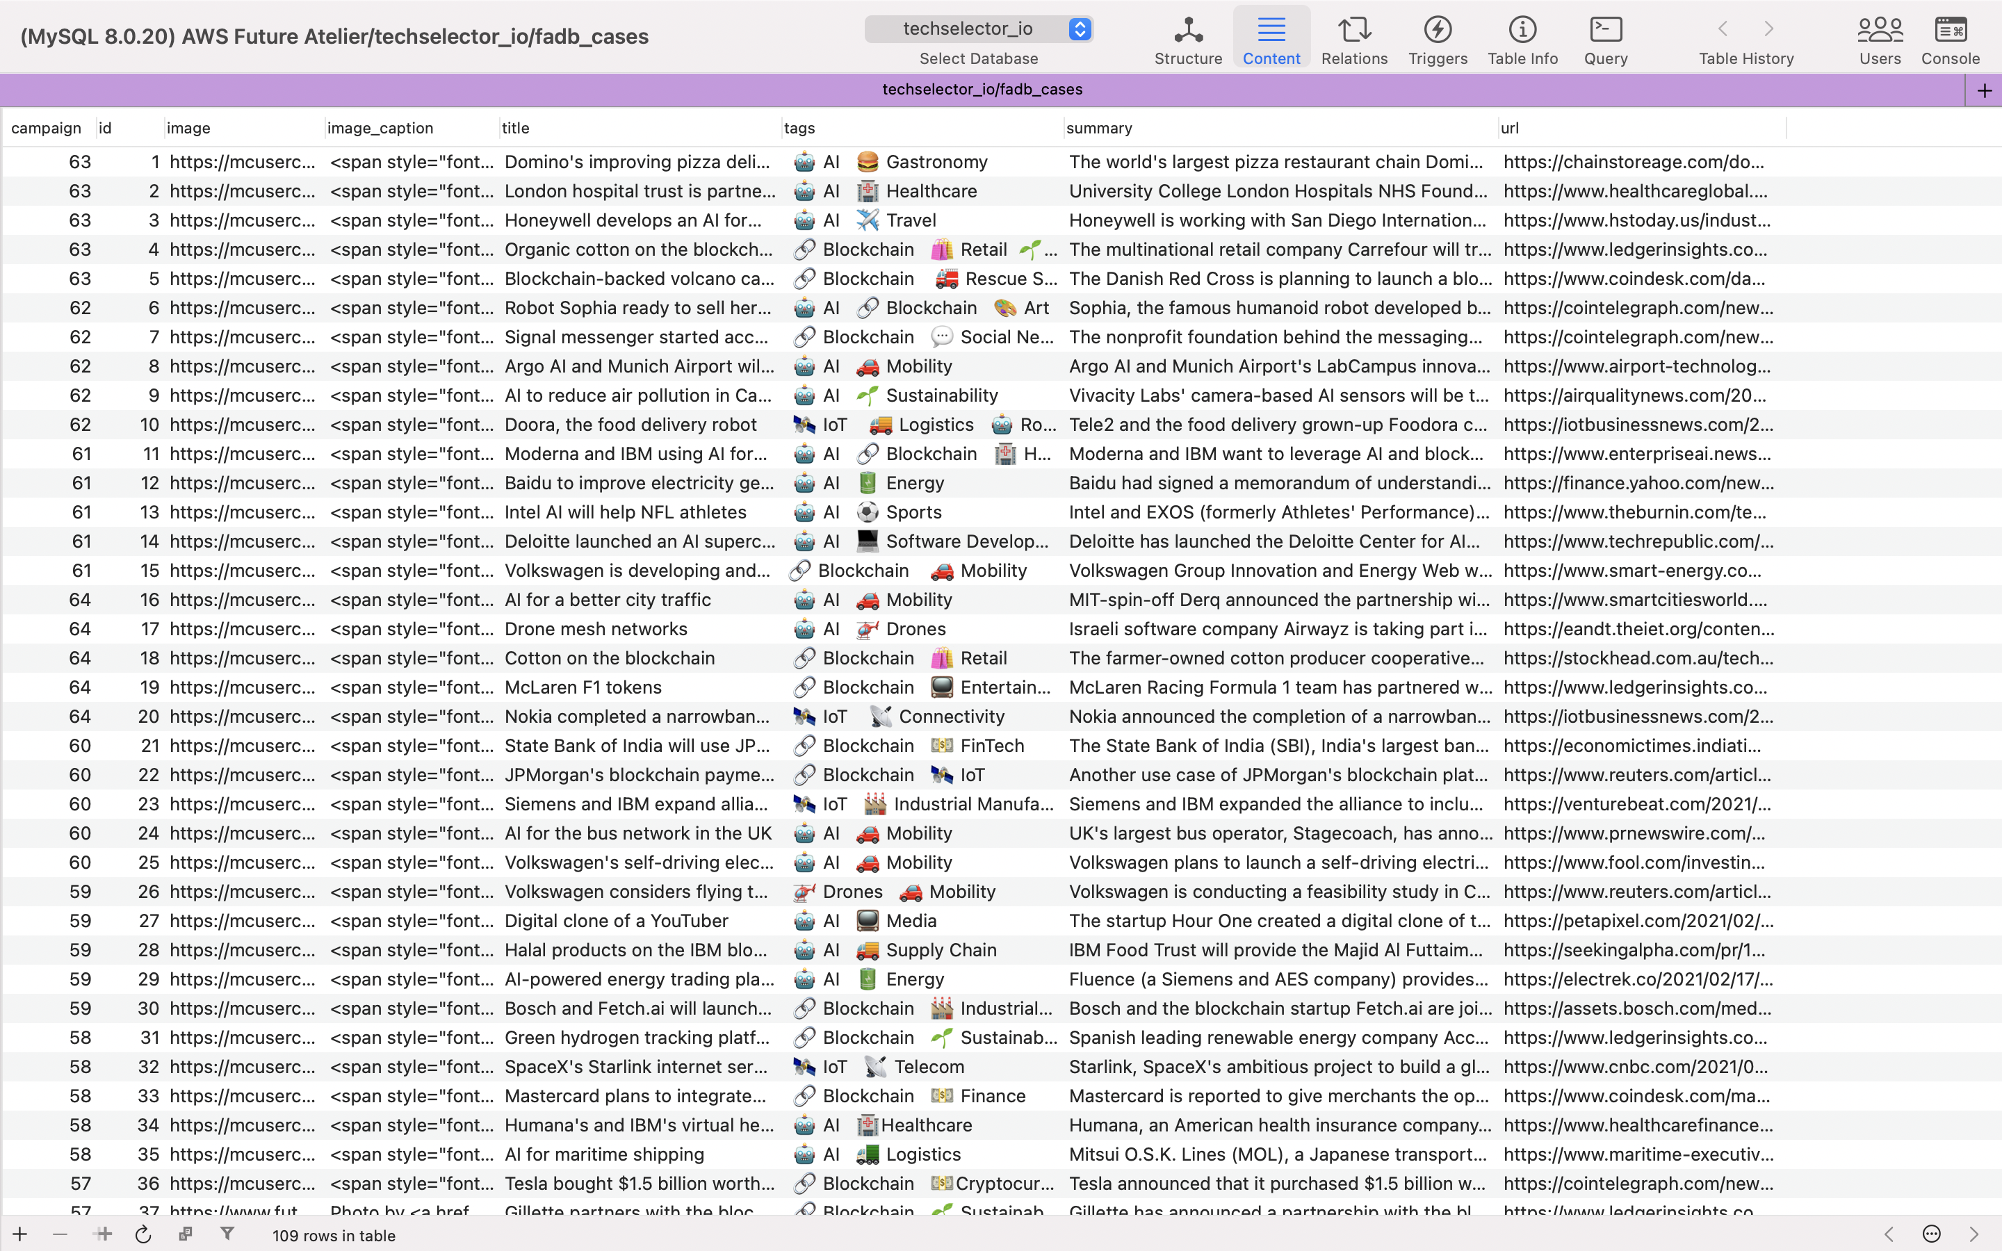Click the 109 rows in table status

(x=334, y=1235)
